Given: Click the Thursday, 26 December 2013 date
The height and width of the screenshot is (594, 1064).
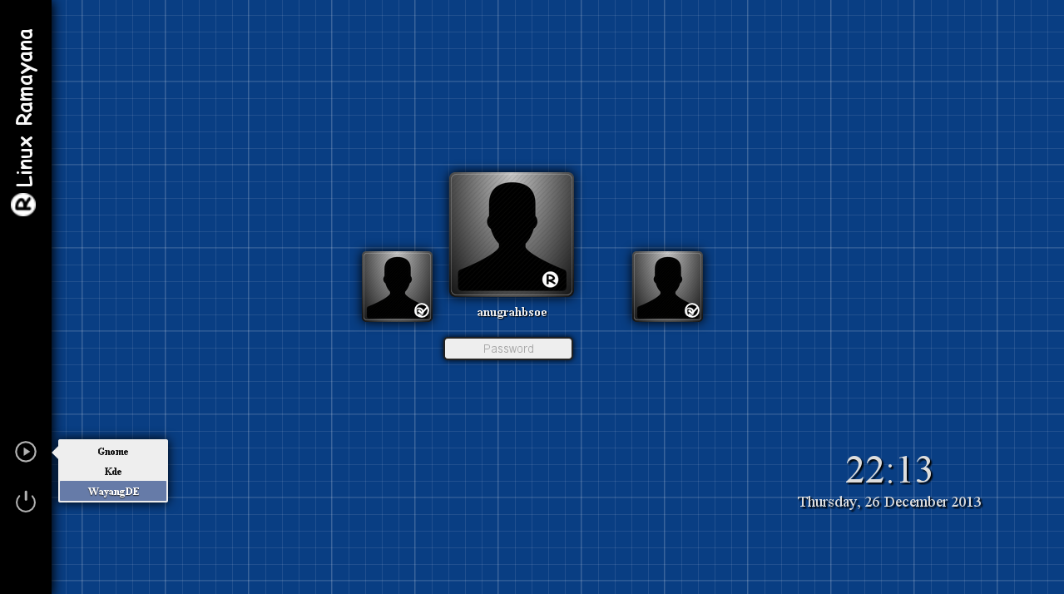Looking at the screenshot, I should click(888, 502).
